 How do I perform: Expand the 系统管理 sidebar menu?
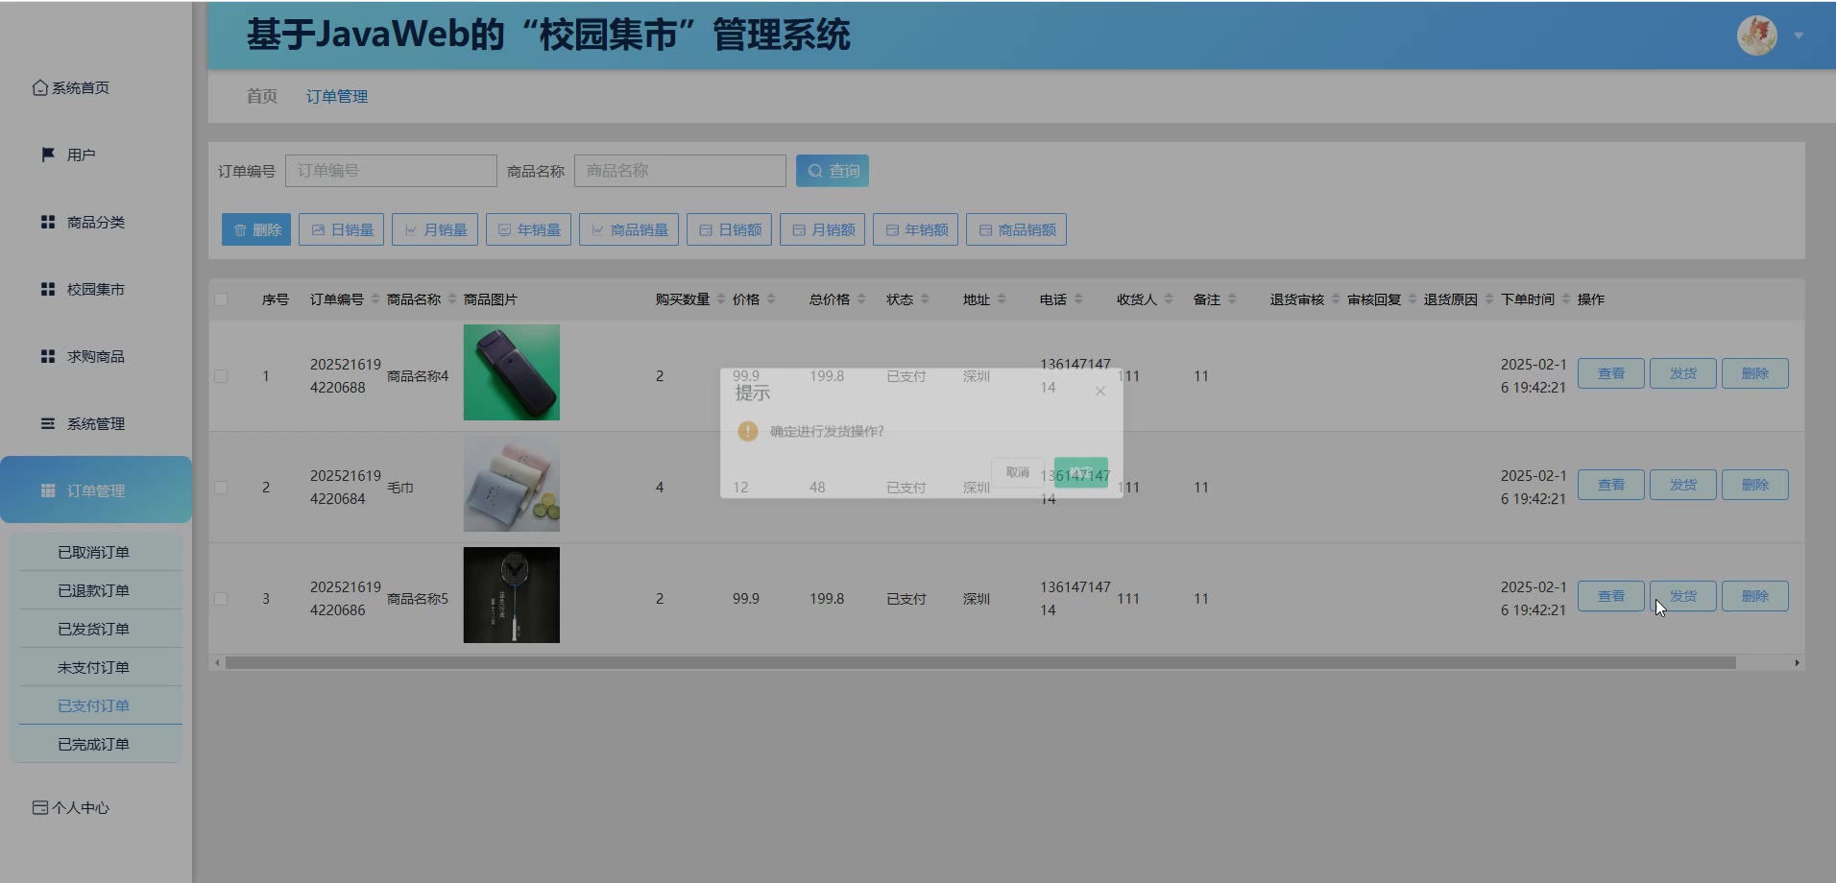[x=95, y=423]
